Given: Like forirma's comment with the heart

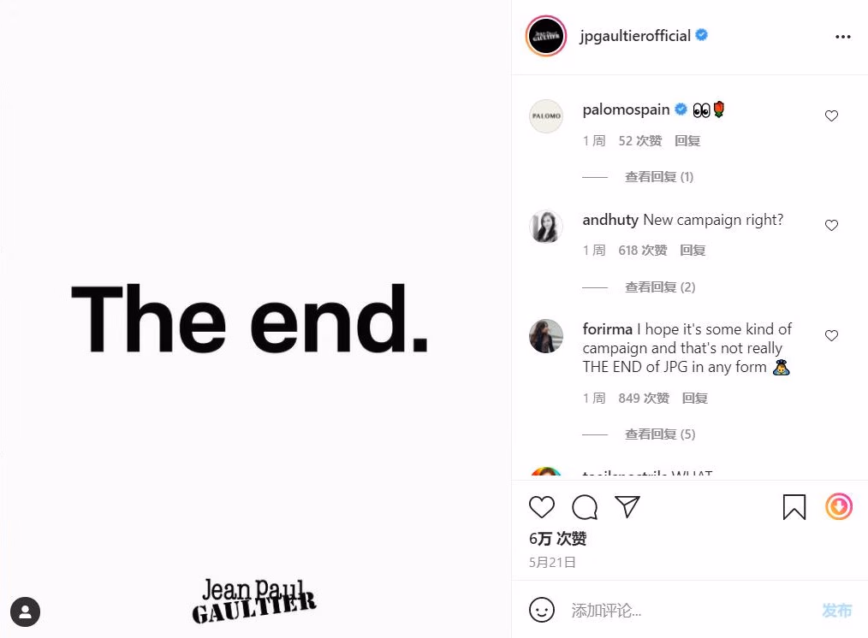Looking at the screenshot, I should click(831, 335).
